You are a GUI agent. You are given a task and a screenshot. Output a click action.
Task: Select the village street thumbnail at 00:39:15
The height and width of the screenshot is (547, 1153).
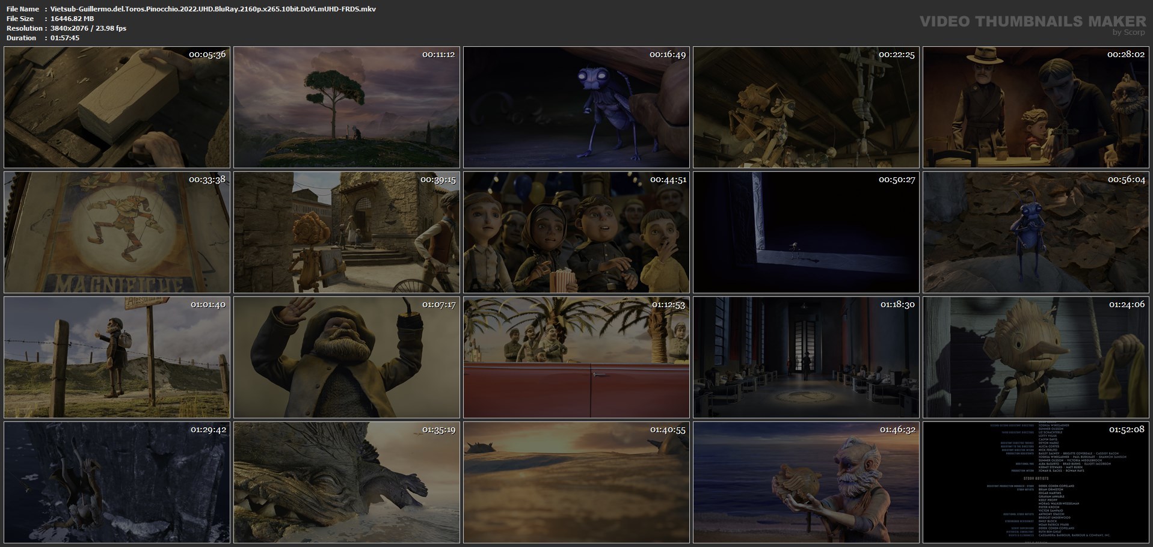pos(346,233)
